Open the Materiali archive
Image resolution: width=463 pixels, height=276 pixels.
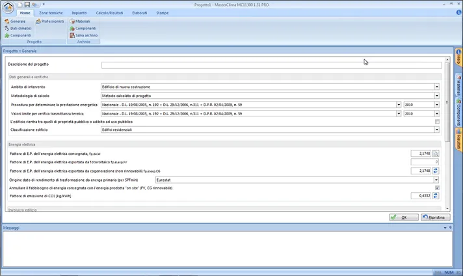(x=80, y=21)
